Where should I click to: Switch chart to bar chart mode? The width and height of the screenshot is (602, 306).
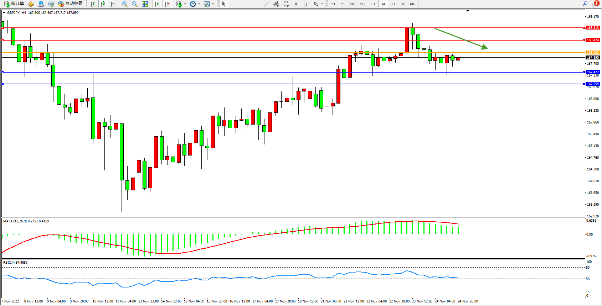(x=93, y=4)
